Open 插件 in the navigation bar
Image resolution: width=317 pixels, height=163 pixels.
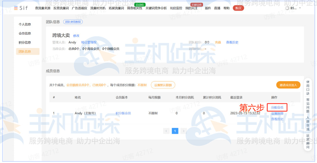pyautogui.click(x=208, y=8)
